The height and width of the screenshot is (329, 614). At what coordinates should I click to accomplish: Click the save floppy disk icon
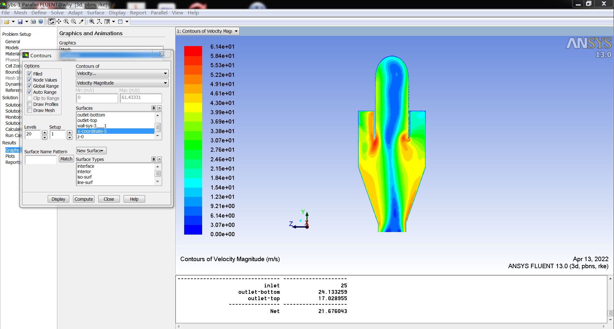click(20, 22)
